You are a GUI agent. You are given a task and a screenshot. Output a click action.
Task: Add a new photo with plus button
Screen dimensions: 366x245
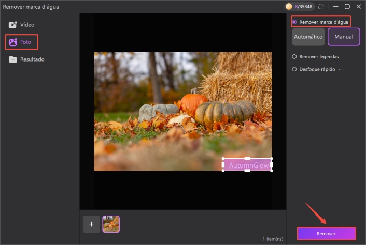click(x=91, y=224)
